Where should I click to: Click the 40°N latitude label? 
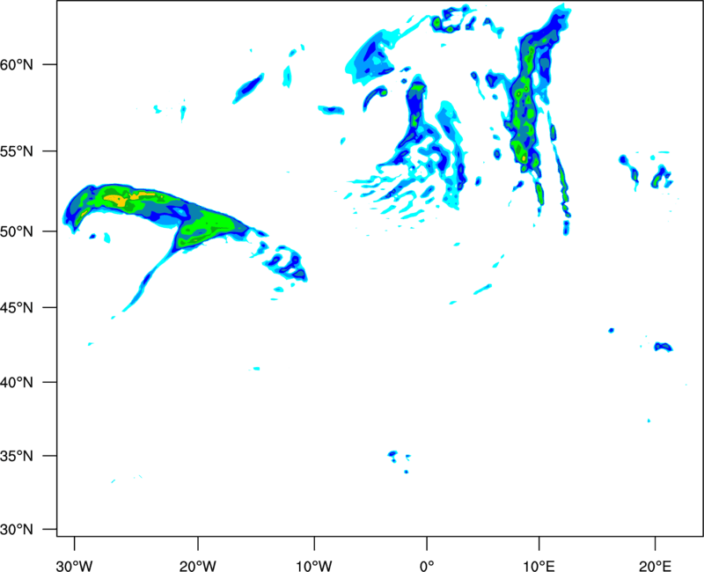tap(17, 383)
